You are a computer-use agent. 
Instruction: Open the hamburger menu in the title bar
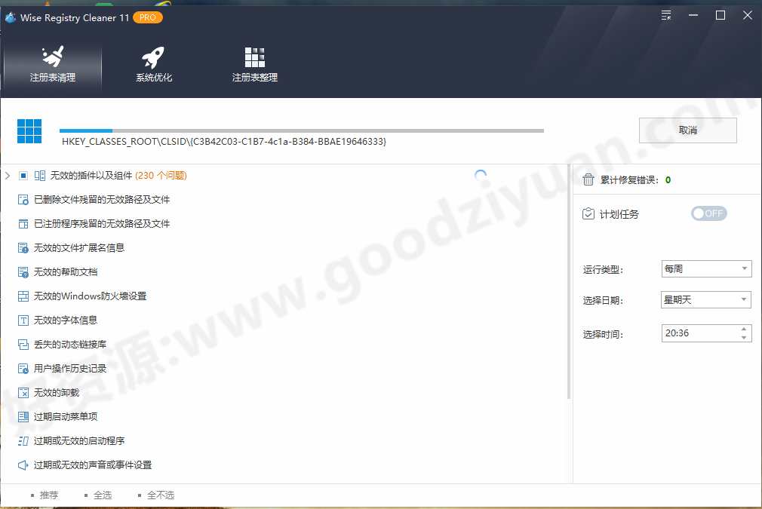pos(665,14)
